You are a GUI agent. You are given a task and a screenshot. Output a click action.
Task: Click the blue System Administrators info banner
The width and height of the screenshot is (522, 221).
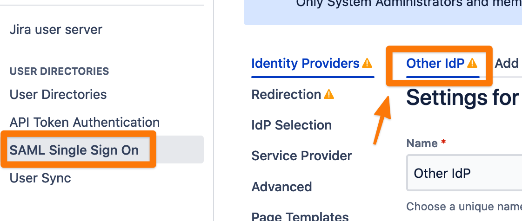click(383, 12)
